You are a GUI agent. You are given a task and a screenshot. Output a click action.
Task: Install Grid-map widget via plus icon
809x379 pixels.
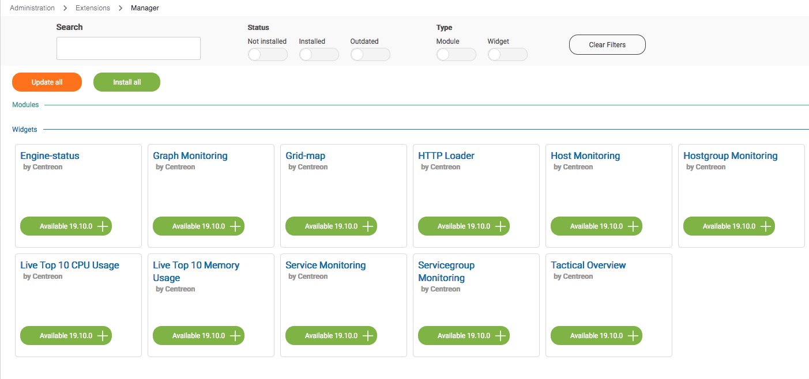coord(368,226)
